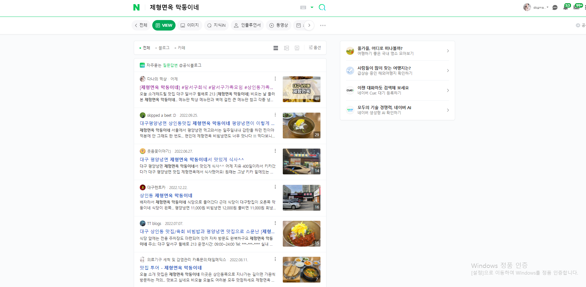Open TT blogs author name
Image resolution: width=586 pixels, height=287 pixels.
tap(154, 223)
